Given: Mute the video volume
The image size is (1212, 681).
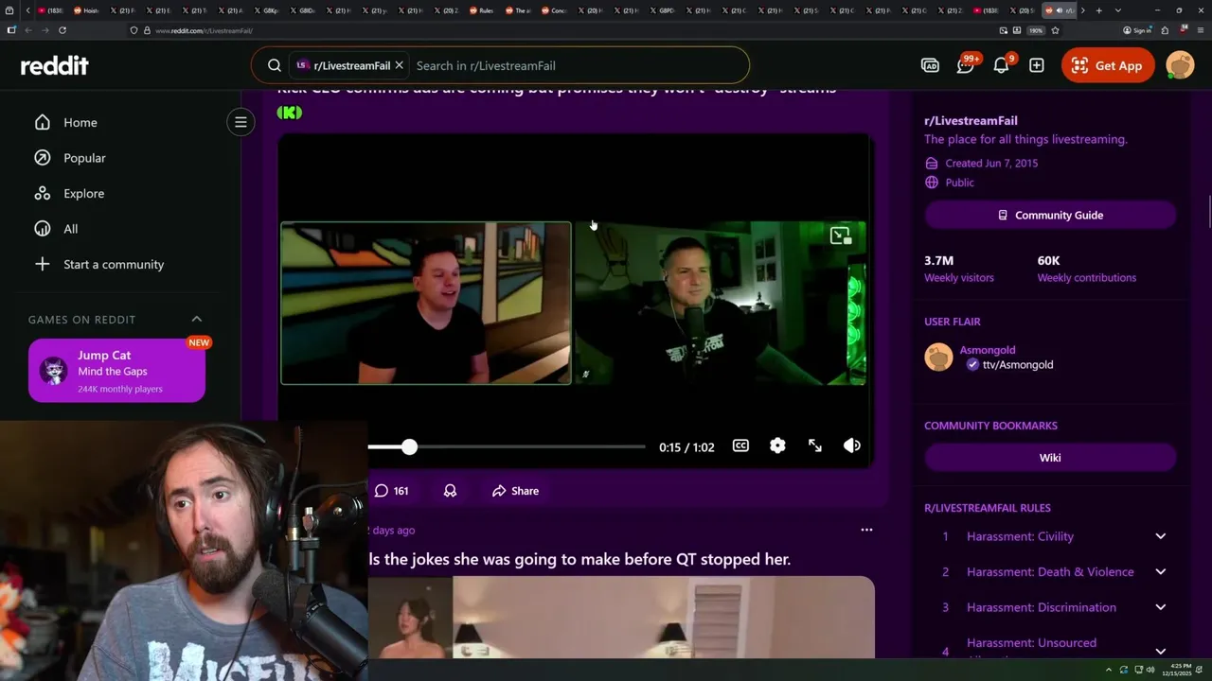Looking at the screenshot, I should click(x=852, y=445).
